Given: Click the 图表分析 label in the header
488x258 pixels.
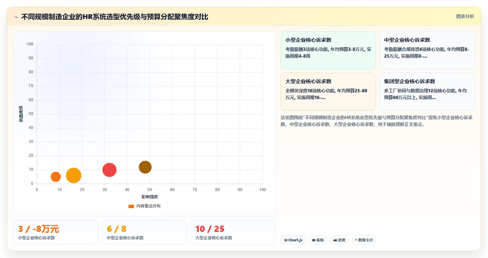Looking at the screenshot, I should tap(465, 16).
